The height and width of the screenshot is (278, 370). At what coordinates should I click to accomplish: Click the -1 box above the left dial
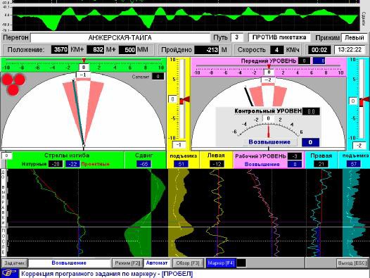click(83, 75)
